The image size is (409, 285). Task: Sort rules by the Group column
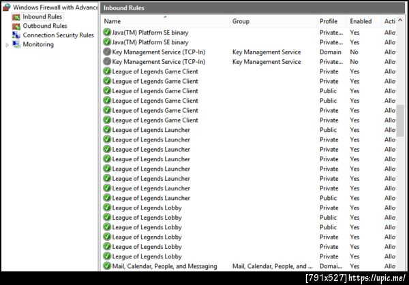[x=241, y=21]
